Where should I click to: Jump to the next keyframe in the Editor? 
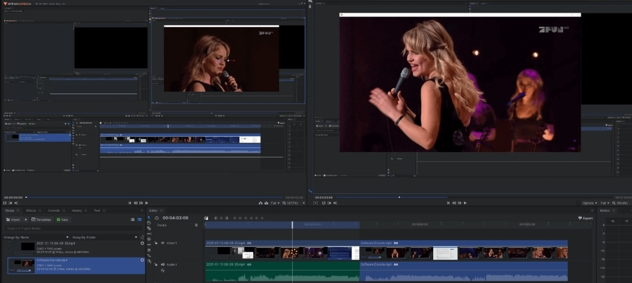[227, 218]
